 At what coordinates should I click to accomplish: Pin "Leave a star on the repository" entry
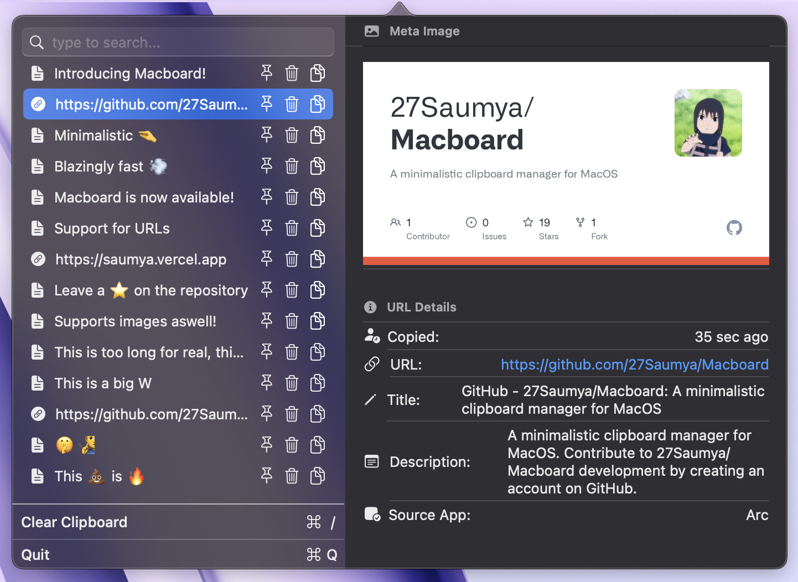click(x=267, y=290)
